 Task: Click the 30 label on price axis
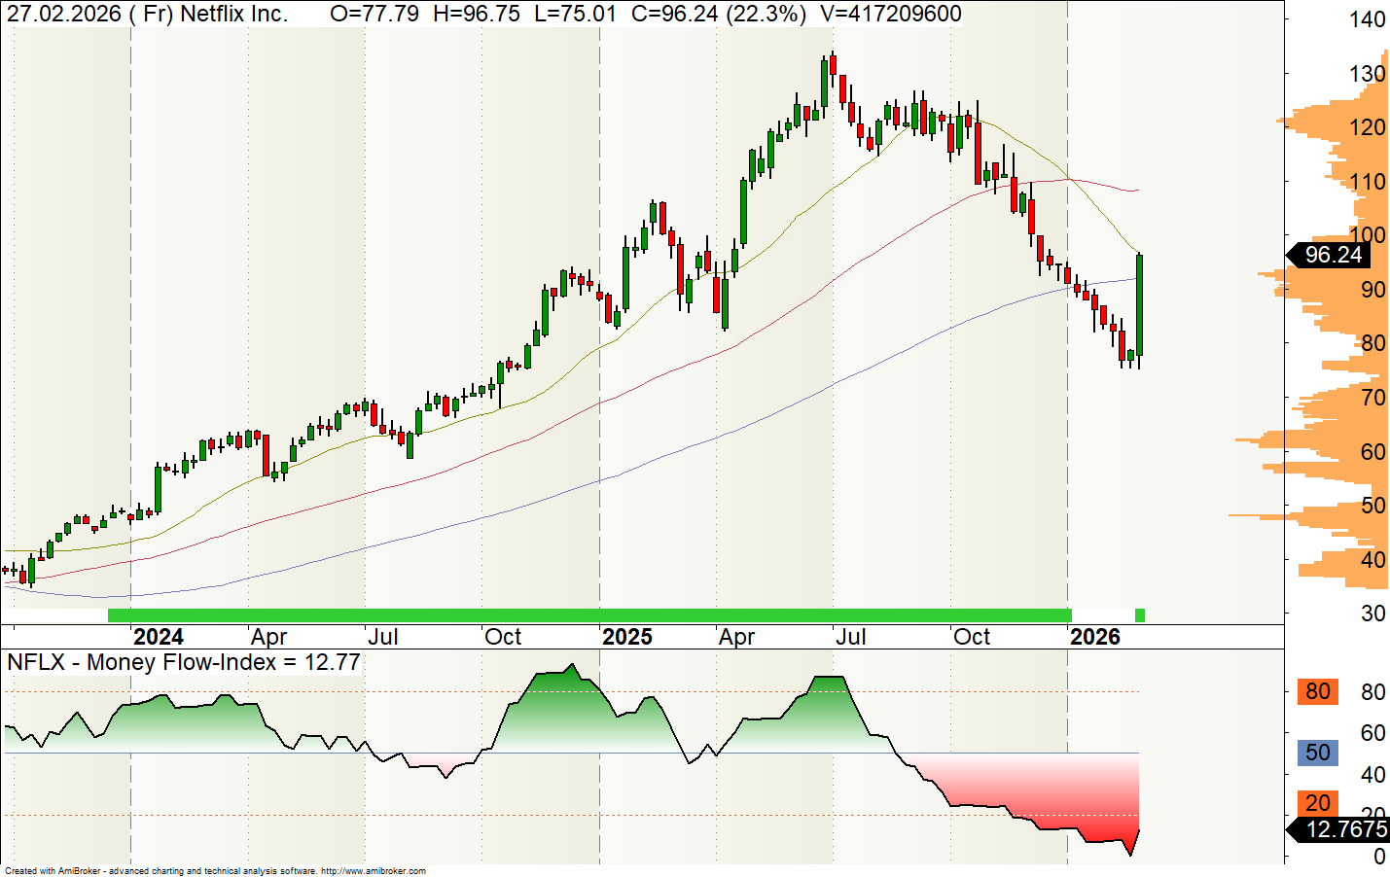click(1372, 614)
